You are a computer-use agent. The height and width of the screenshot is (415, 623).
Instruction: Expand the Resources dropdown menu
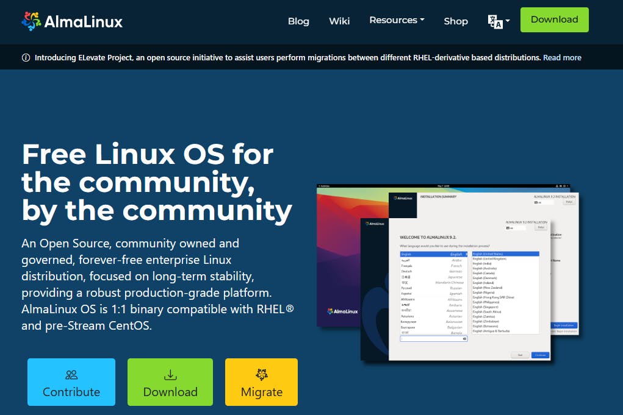tap(397, 20)
